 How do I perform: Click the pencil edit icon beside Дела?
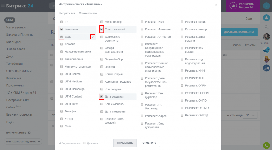(92, 37)
